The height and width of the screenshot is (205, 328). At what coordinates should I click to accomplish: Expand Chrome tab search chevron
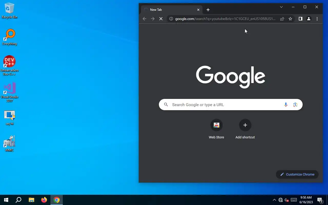(281, 7)
